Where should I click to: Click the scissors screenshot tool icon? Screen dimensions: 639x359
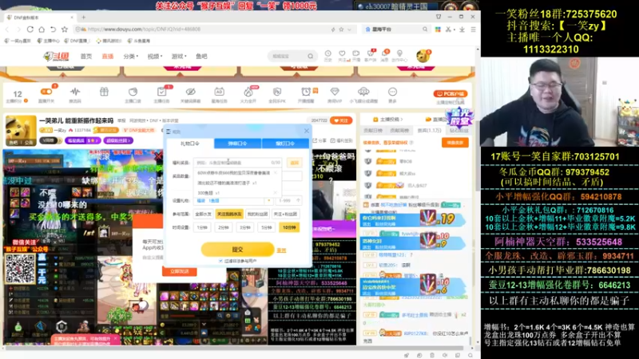click(x=448, y=30)
